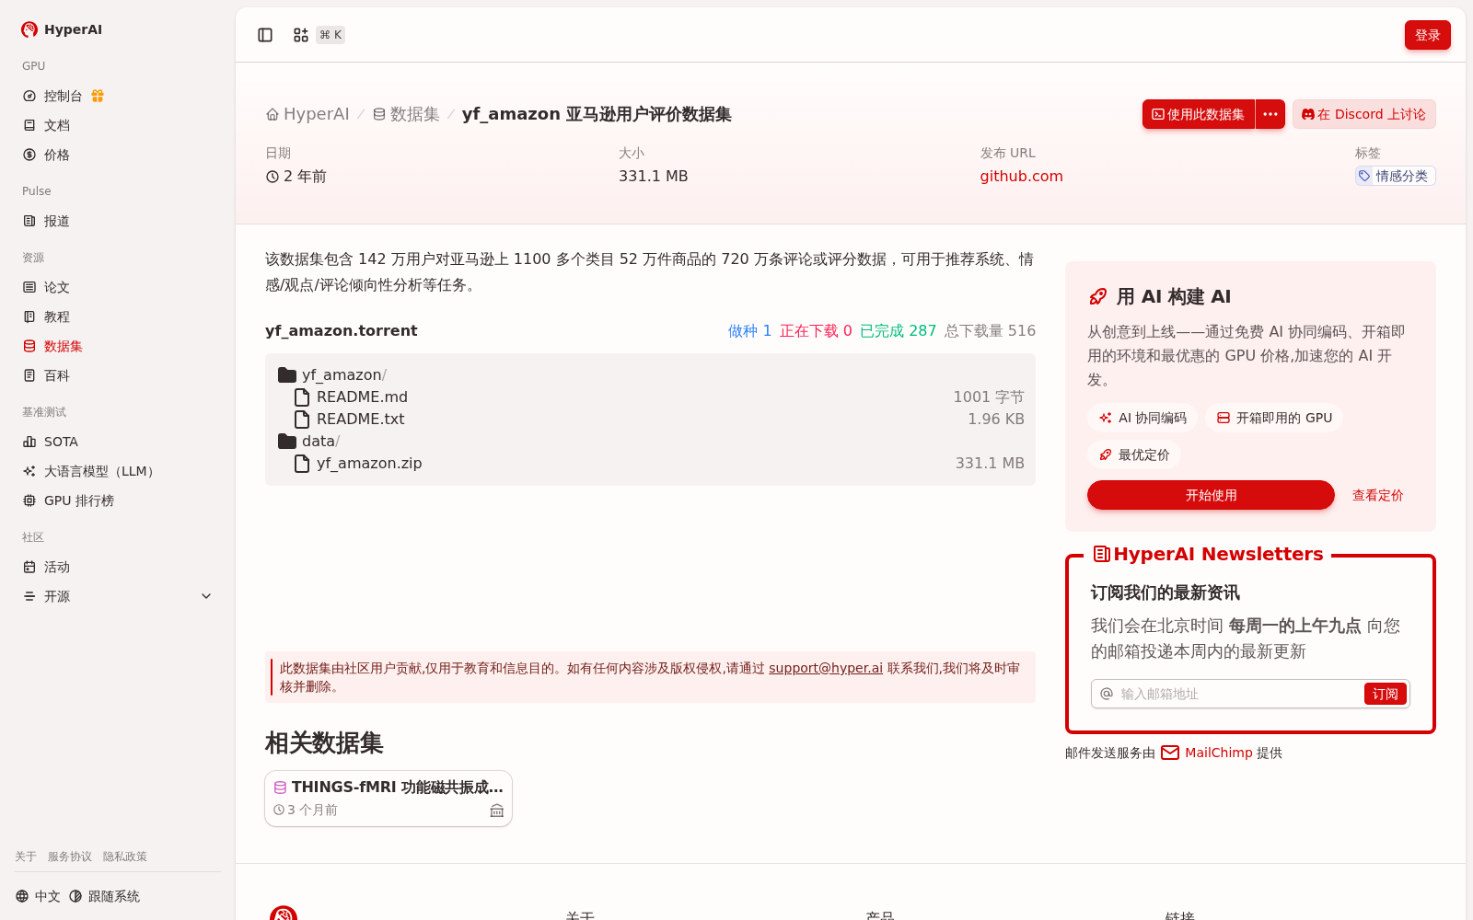Click 最优定价 chip
Viewport: 1473px width, 920px height.
click(1134, 454)
